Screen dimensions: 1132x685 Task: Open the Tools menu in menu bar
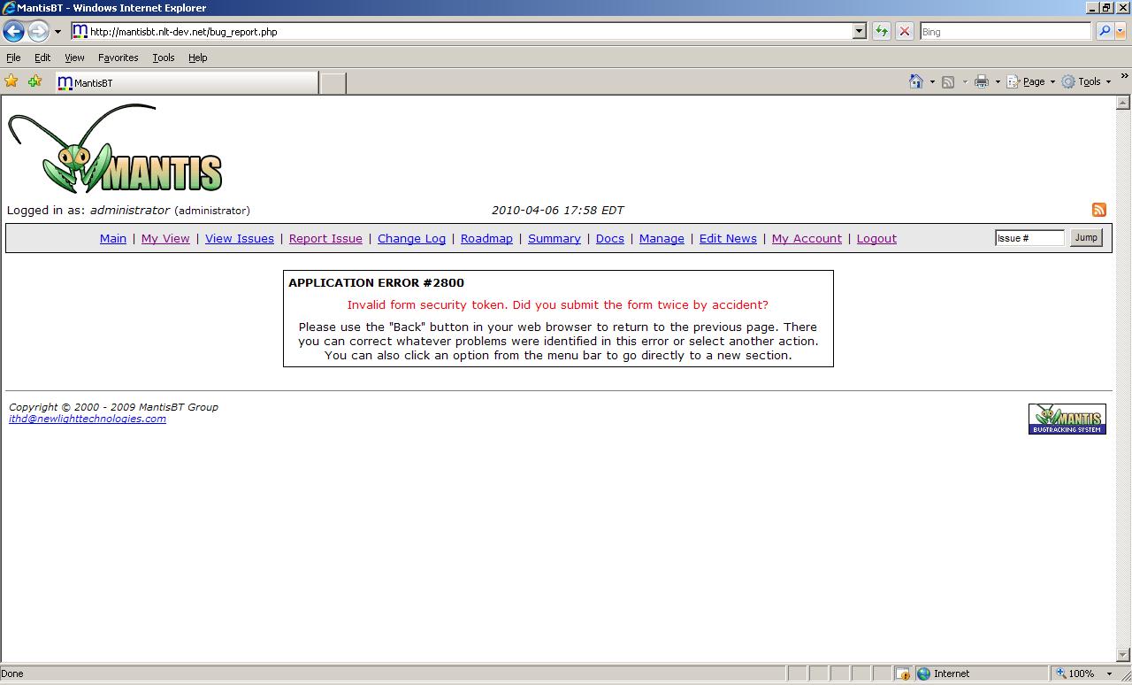164,58
